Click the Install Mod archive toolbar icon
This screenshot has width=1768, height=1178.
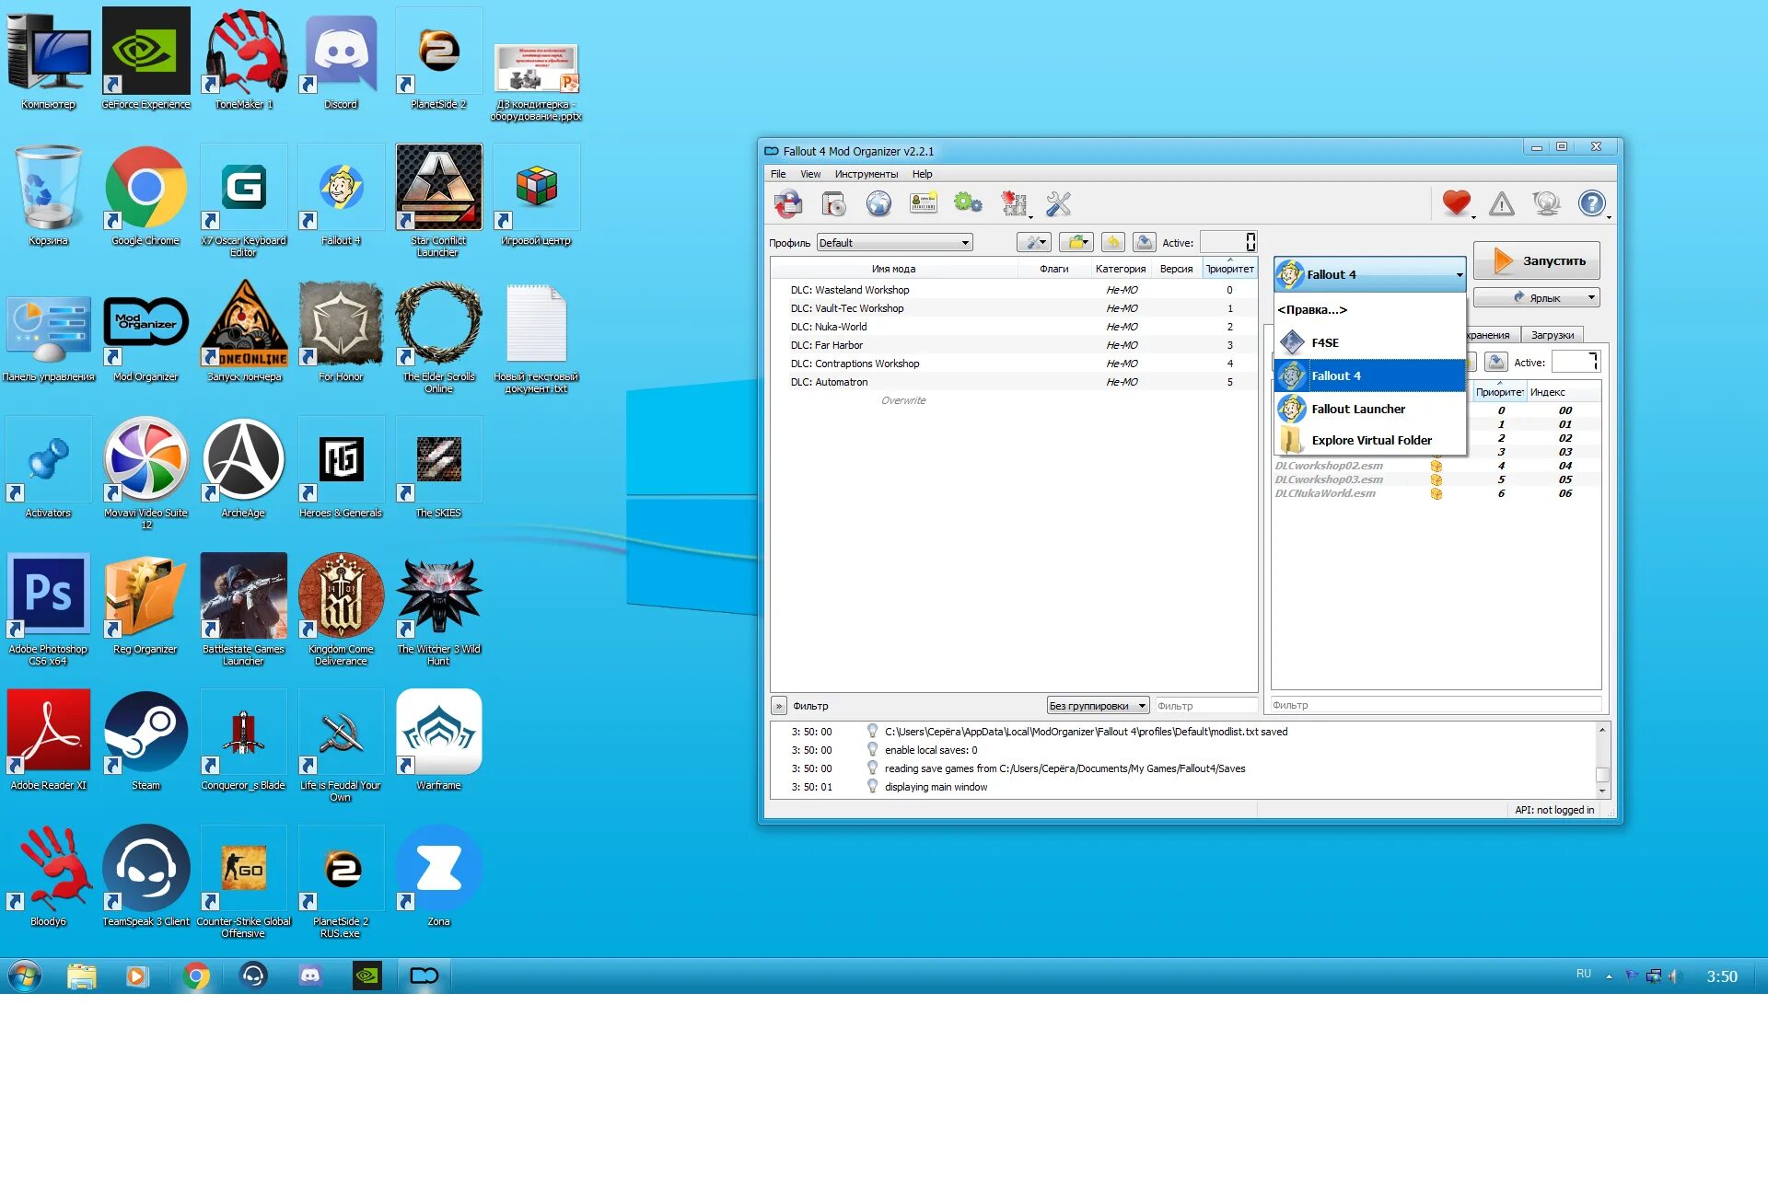[833, 203]
